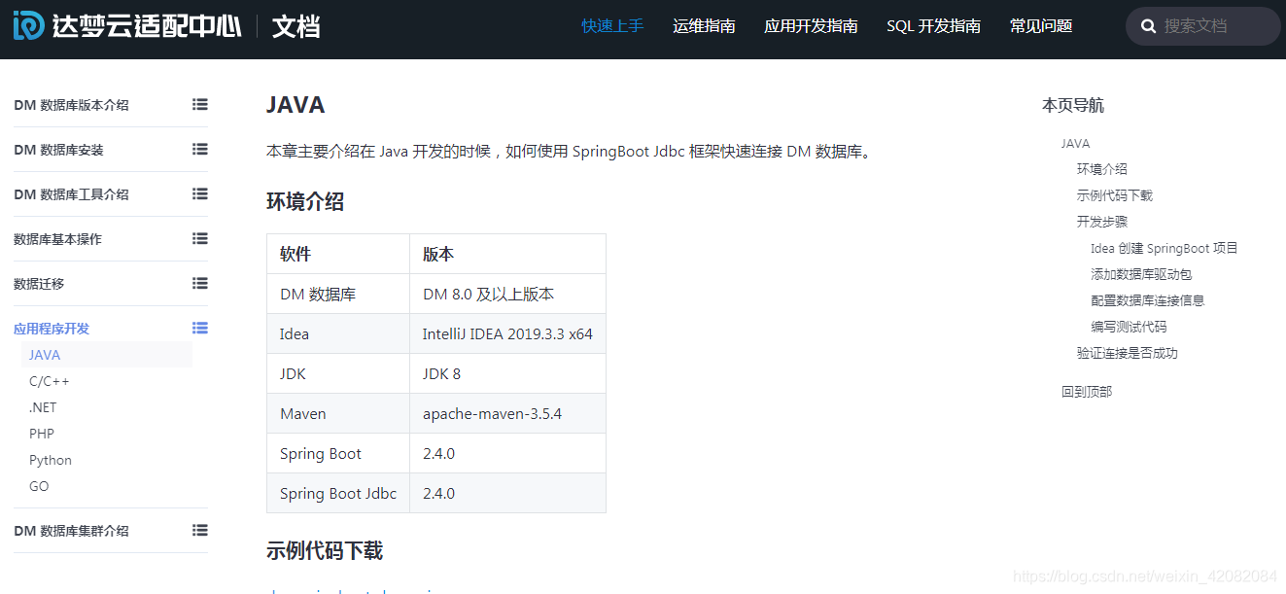1286x594 pixels.
Task: Jump to Idea 创建 SpringBoot 项目 anchor
Action: [x=1164, y=248]
